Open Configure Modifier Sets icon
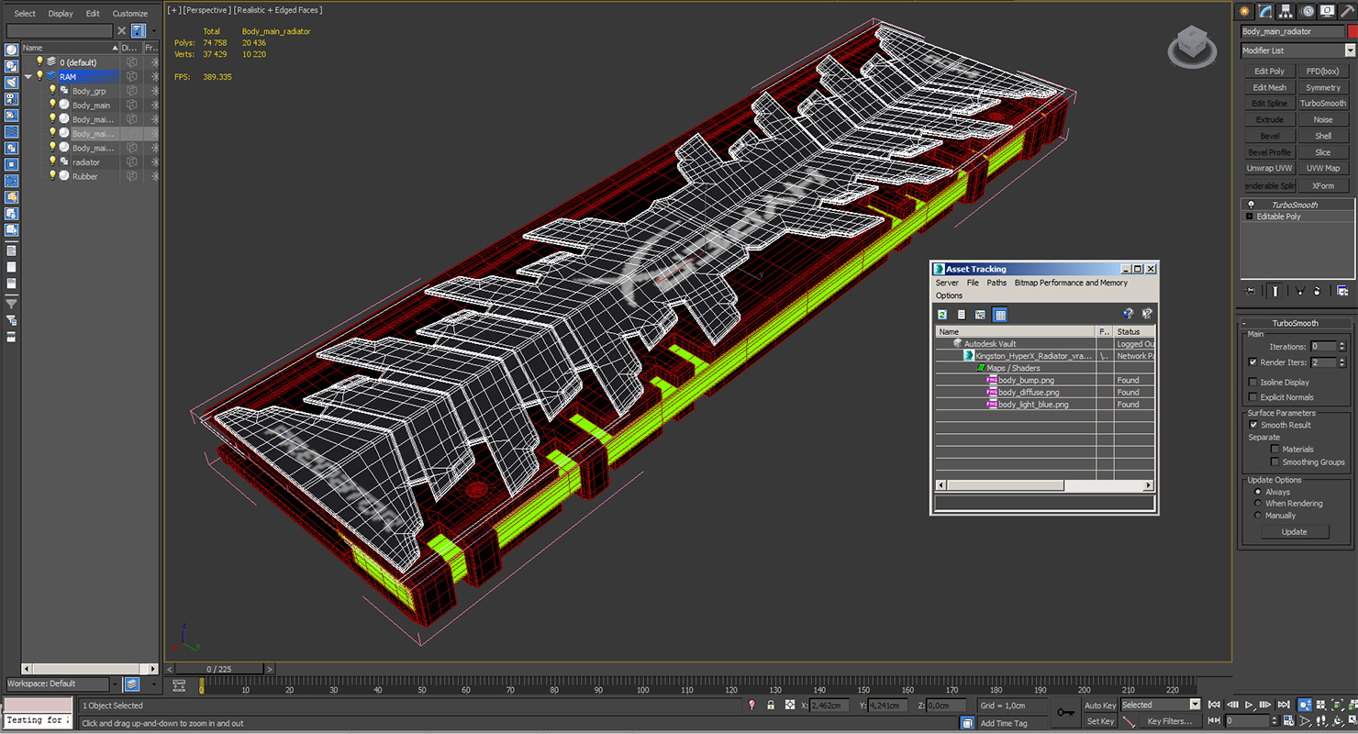 pyautogui.click(x=1342, y=291)
